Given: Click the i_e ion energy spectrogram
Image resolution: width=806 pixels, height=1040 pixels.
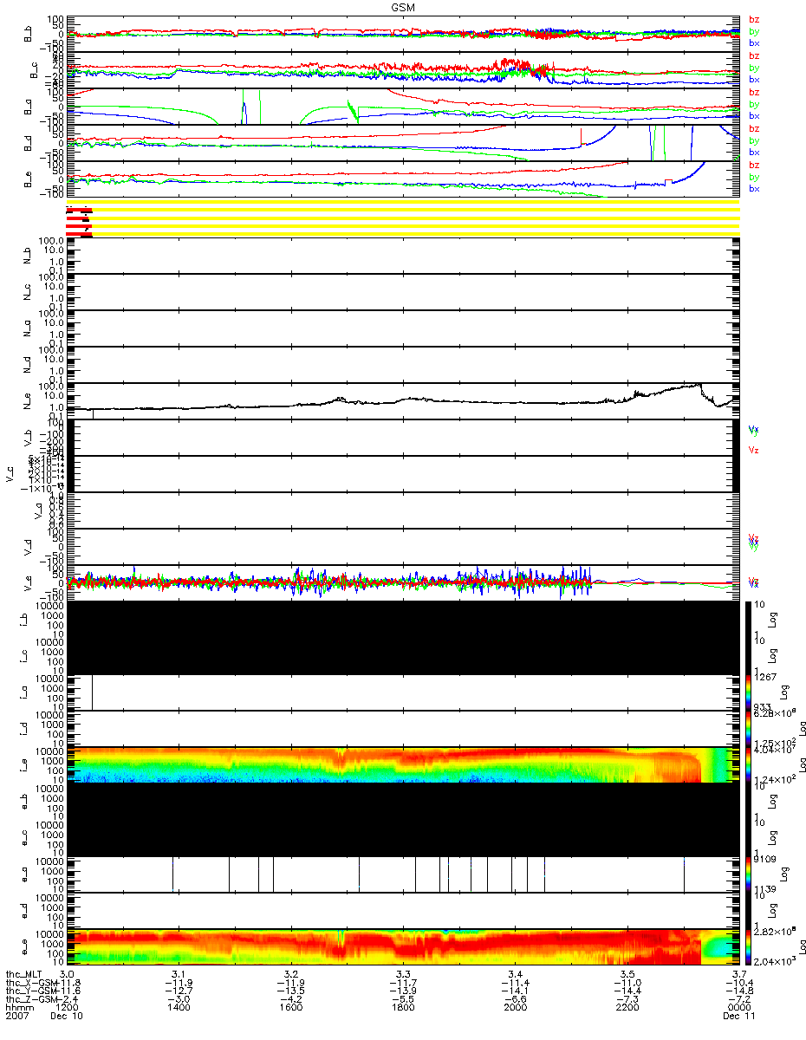Looking at the screenshot, I should click(403, 765).
